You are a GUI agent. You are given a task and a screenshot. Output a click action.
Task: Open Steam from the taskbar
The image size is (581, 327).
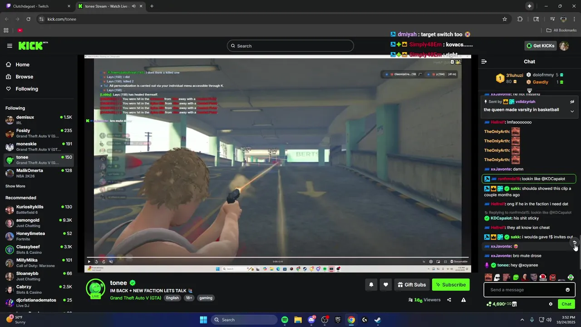(x=378, y=320)
